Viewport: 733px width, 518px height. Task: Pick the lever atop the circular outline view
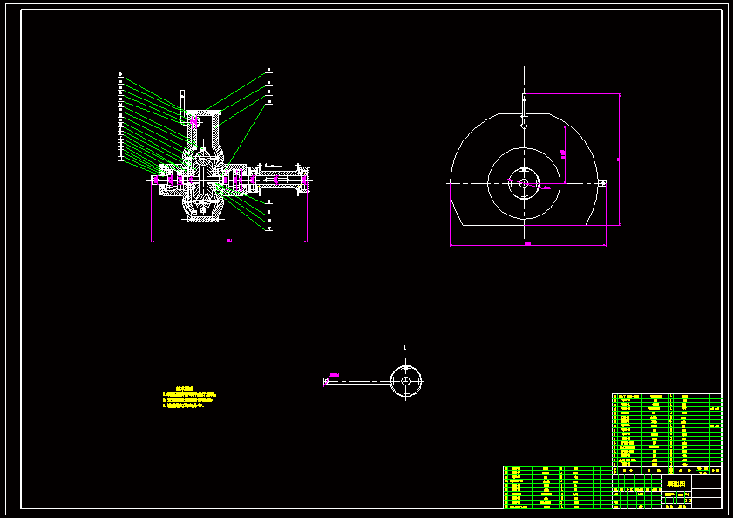tap(524, 110)
